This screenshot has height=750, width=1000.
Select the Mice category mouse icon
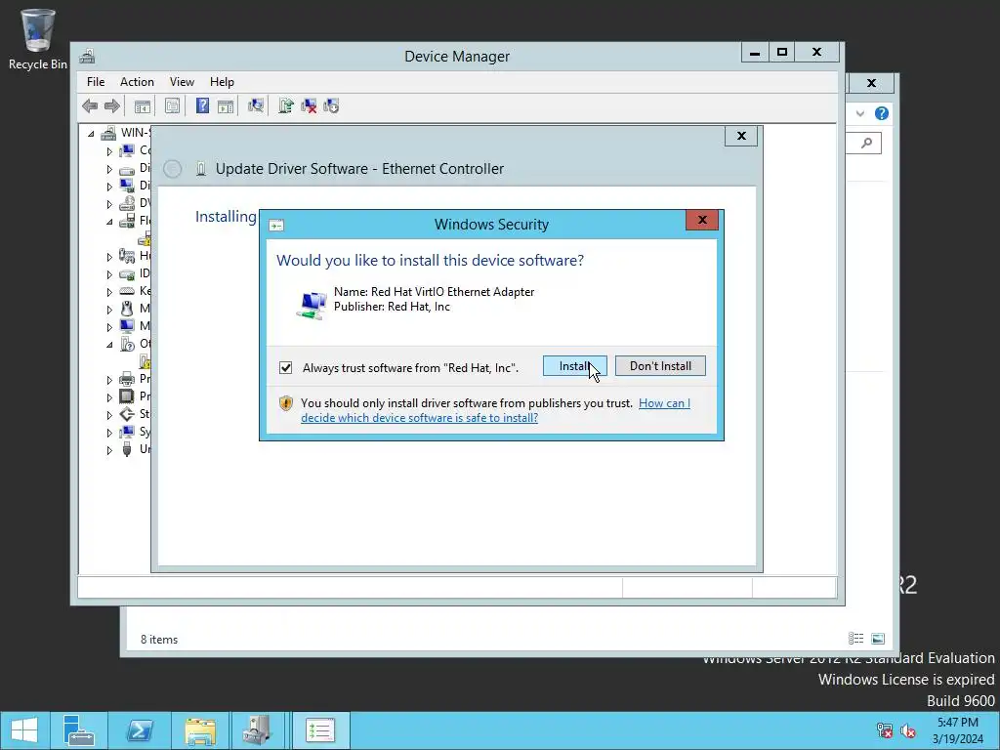pos(127,309)
